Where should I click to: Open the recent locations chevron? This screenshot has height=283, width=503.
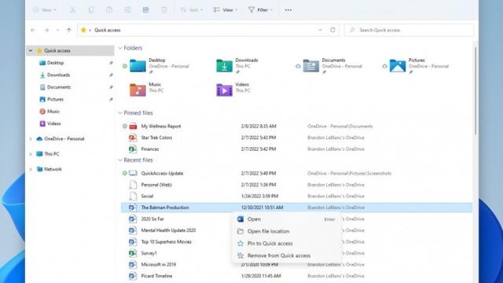pyautogui.click(x=57, y=30)
